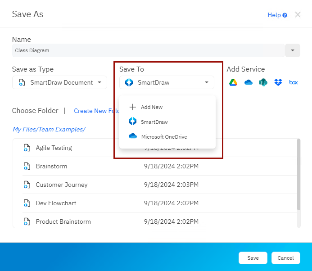Expand the Name history dropdown arrow
The image size is (312, 271).
click(293, 50)
